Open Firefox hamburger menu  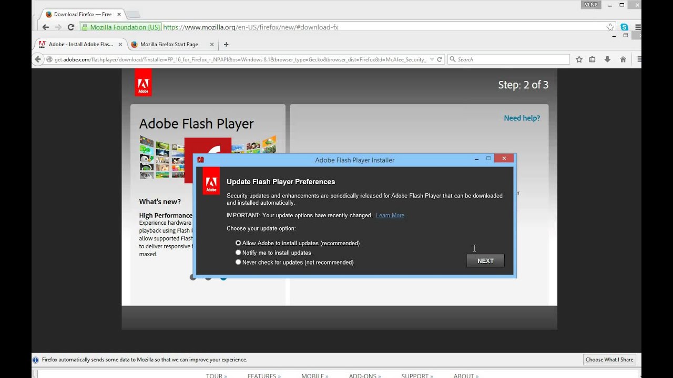(x=639, y=59)
